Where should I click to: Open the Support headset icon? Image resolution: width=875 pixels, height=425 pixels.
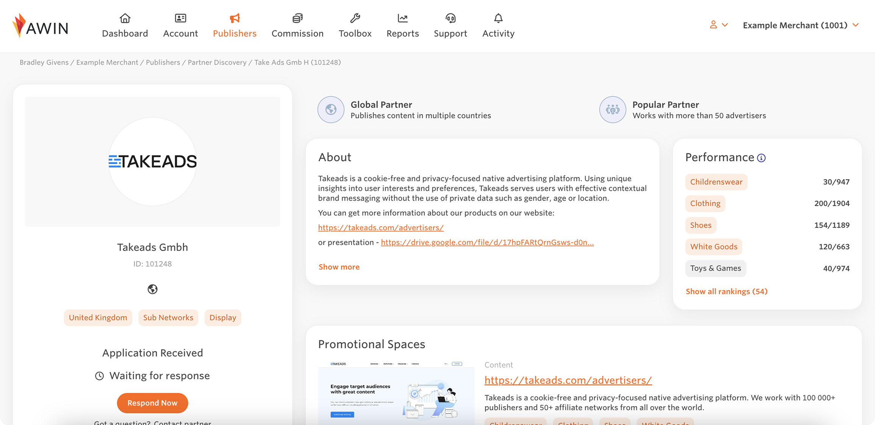click(x=450, y=18)
